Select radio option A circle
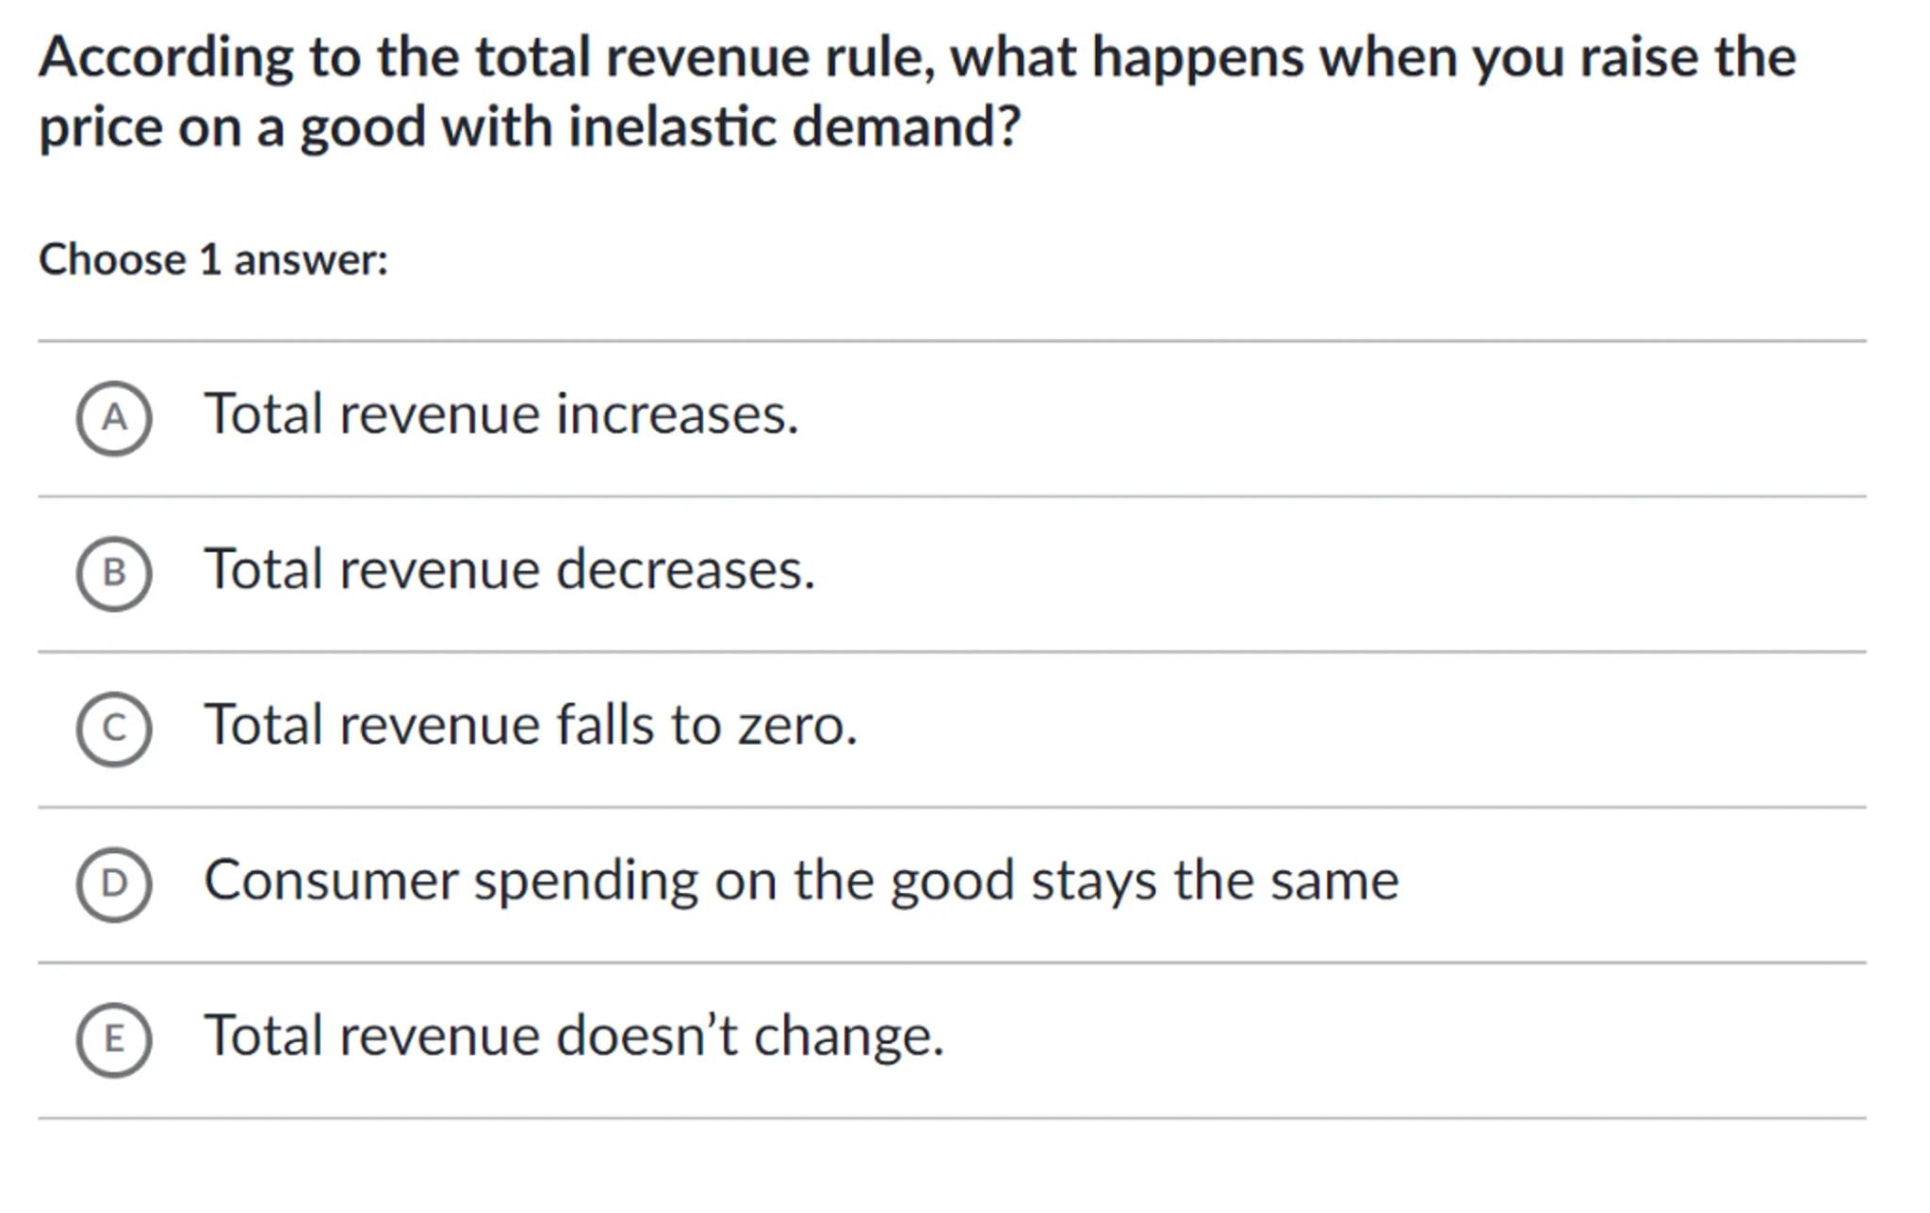Viewport: 1930px width, 1213px height. (114, 418)
